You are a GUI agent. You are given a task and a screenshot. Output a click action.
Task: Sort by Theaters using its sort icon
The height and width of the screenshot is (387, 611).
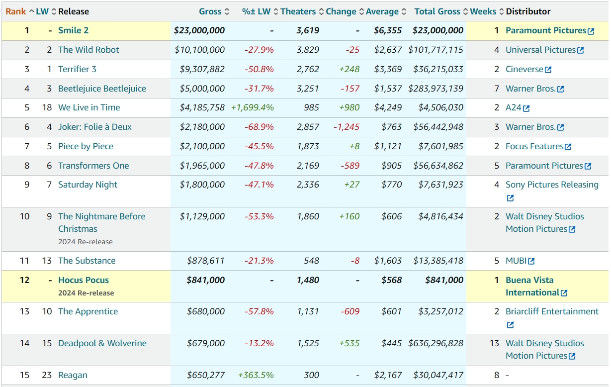coord(321,11)
